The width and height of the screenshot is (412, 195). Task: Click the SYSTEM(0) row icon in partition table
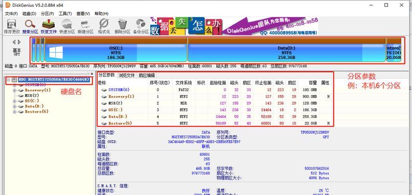click(x=104, y=90)
